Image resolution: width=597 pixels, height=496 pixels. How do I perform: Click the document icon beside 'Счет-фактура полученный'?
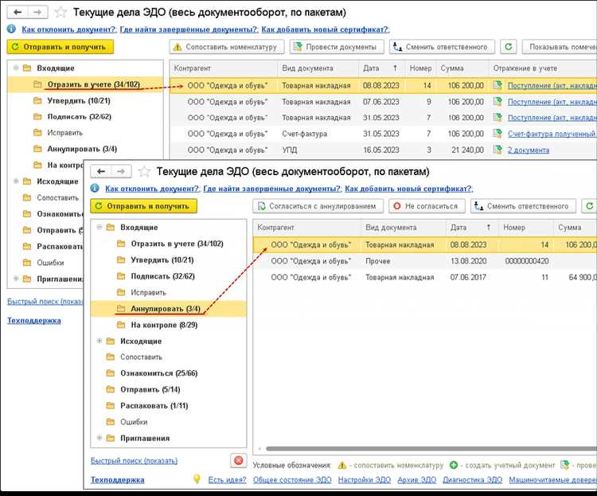click(497, 133)
